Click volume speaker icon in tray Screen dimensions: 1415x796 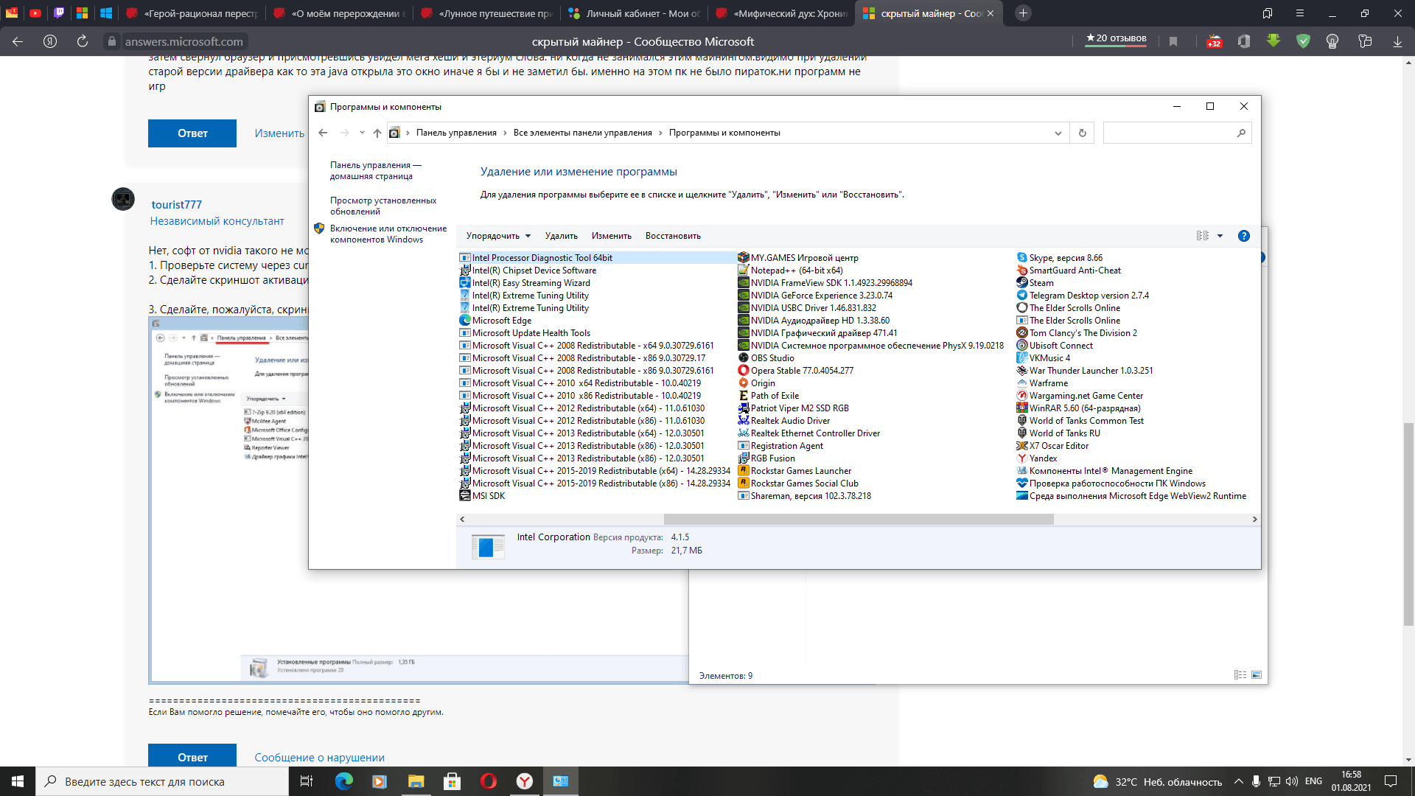(1291, 781)
